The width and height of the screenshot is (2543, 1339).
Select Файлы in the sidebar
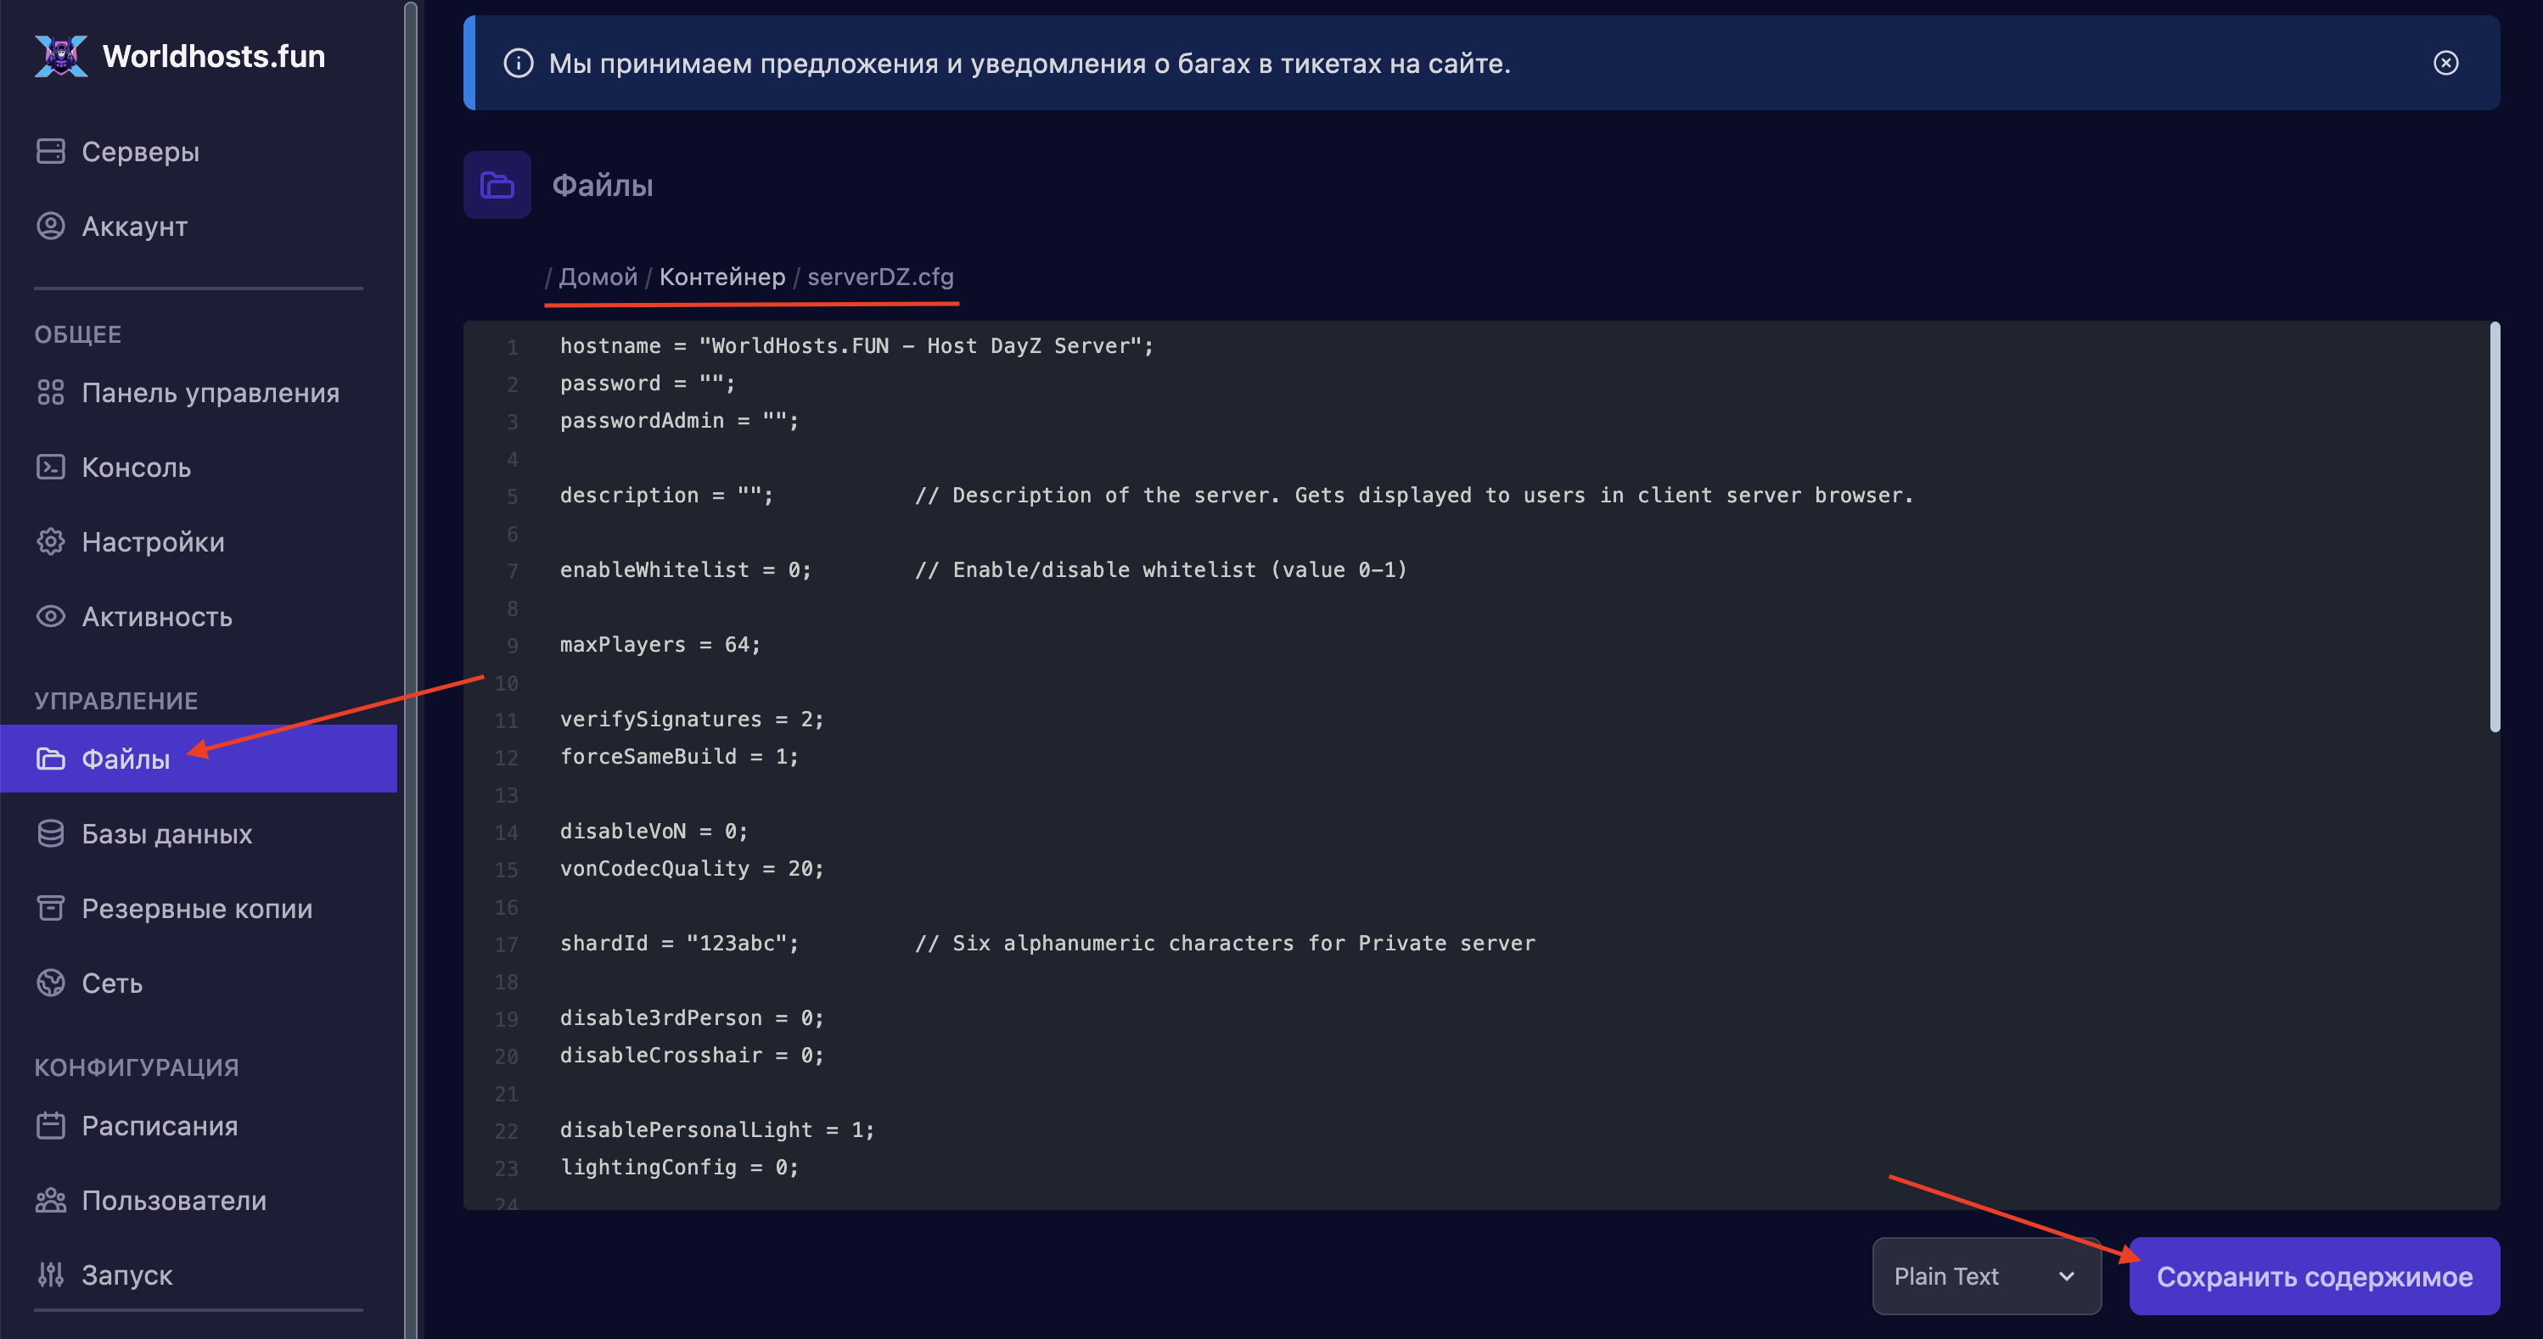coord(199,759)
